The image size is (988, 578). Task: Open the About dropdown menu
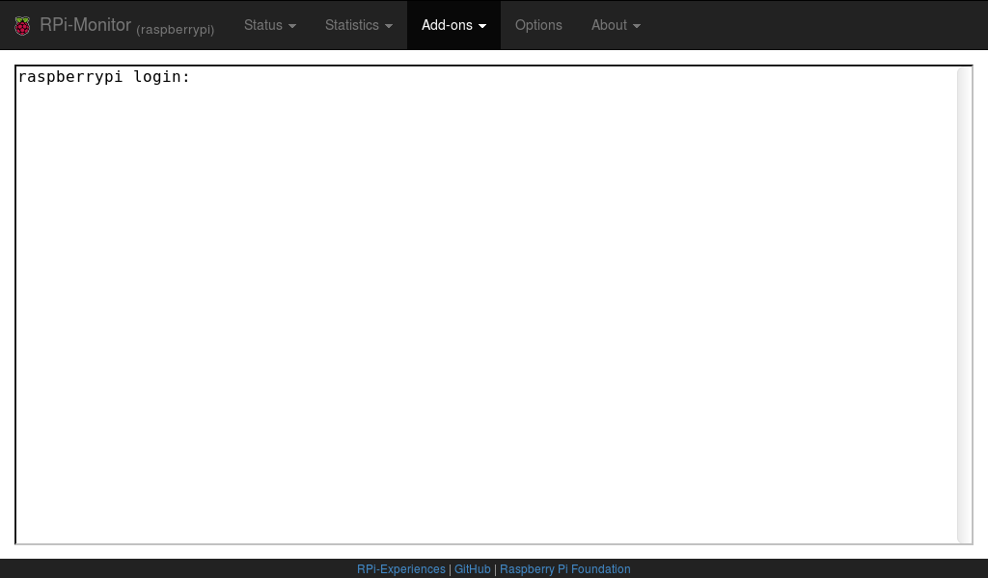point(610,25)
